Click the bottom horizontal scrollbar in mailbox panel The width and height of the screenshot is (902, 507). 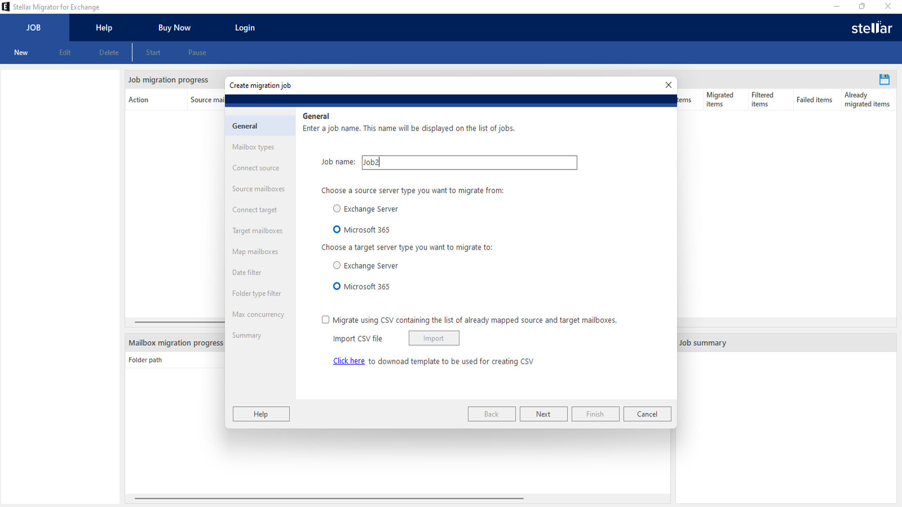pos(329,498)
